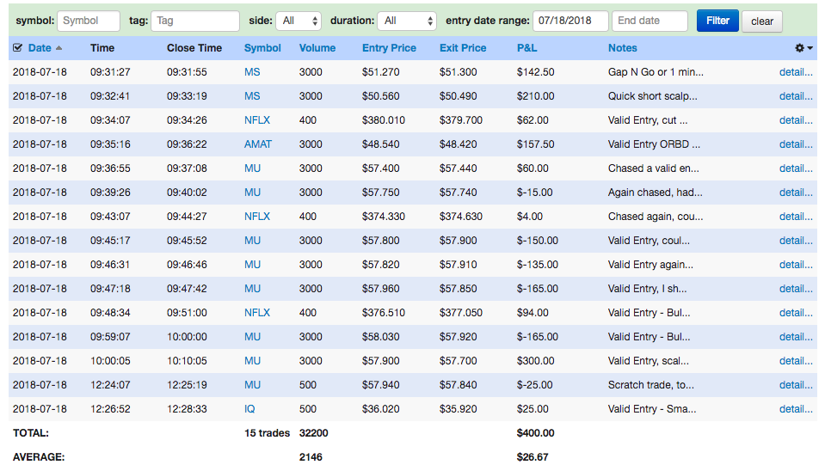The image size is (825, 471).
Task: Open detail link for AMAT ORBD trade
Action: (796, 144)
